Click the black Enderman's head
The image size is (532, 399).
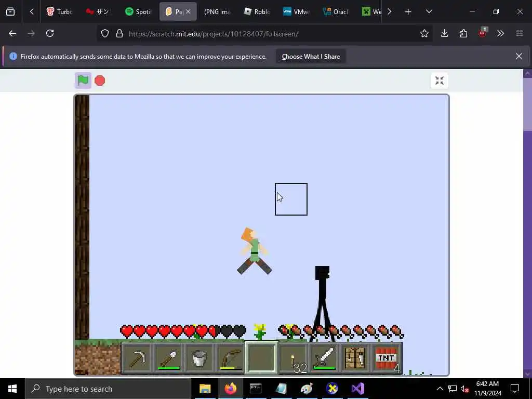point(322,273)
